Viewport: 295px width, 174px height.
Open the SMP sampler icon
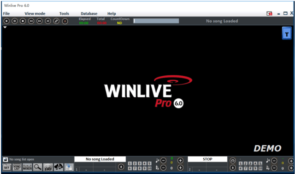[48, 167]
